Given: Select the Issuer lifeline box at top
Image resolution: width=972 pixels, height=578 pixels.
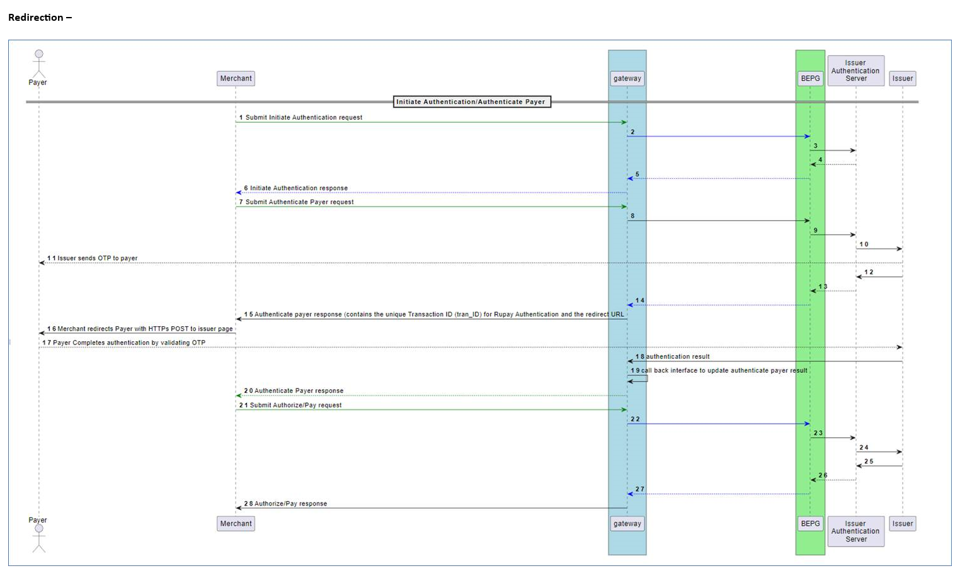Looking at the screenshot, I should pos(902,78).
